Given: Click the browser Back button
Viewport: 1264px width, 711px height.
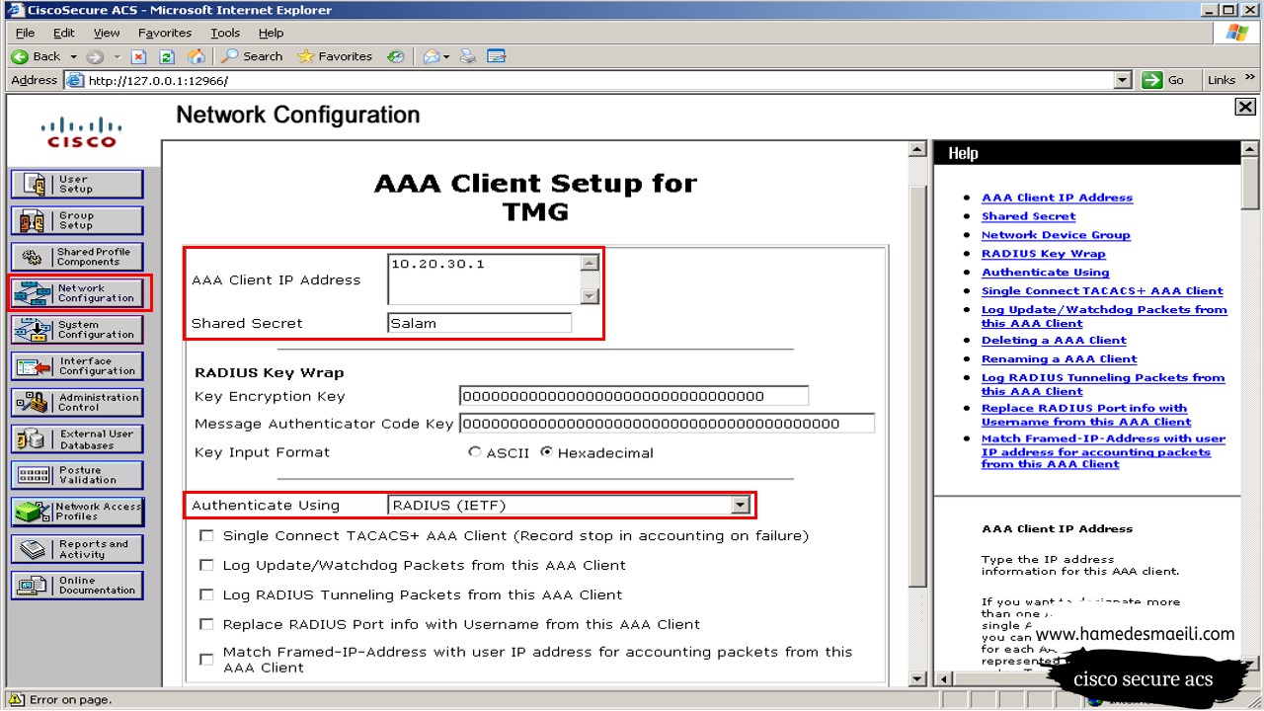Looking at the screenshot, I should [37, 56].
